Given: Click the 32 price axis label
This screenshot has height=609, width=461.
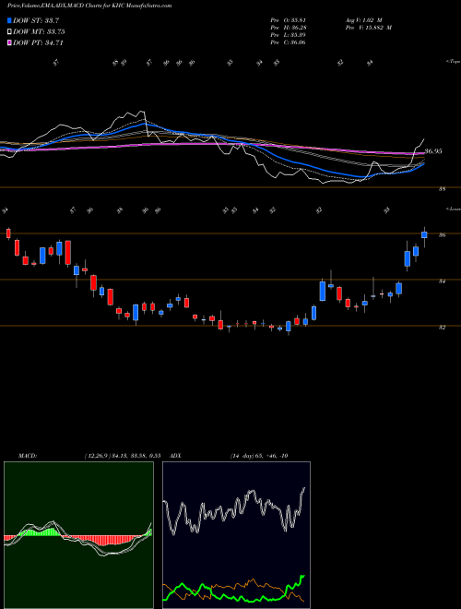Looking at the screenshot, I should coord(442,328).
